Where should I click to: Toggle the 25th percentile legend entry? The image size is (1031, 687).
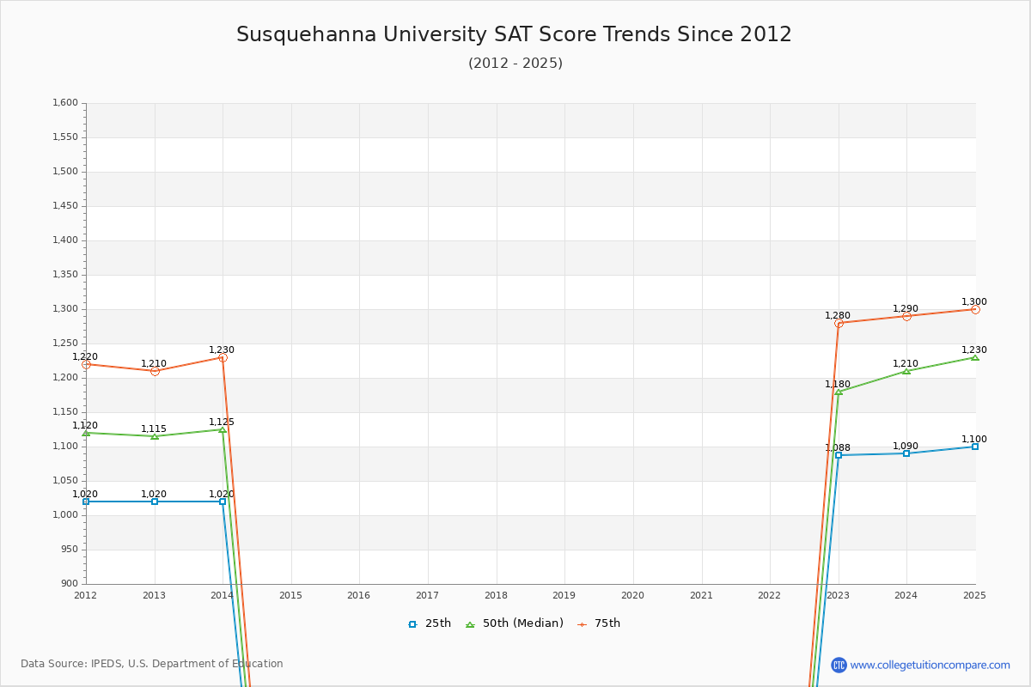pos(430,623)
